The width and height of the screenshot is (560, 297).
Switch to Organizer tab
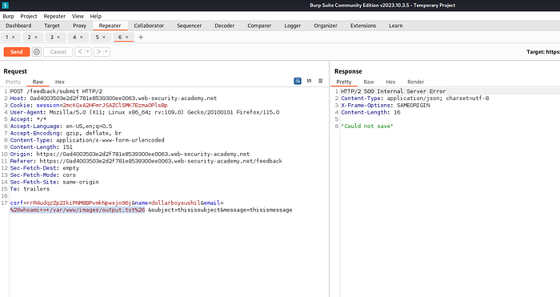point(326,26)
